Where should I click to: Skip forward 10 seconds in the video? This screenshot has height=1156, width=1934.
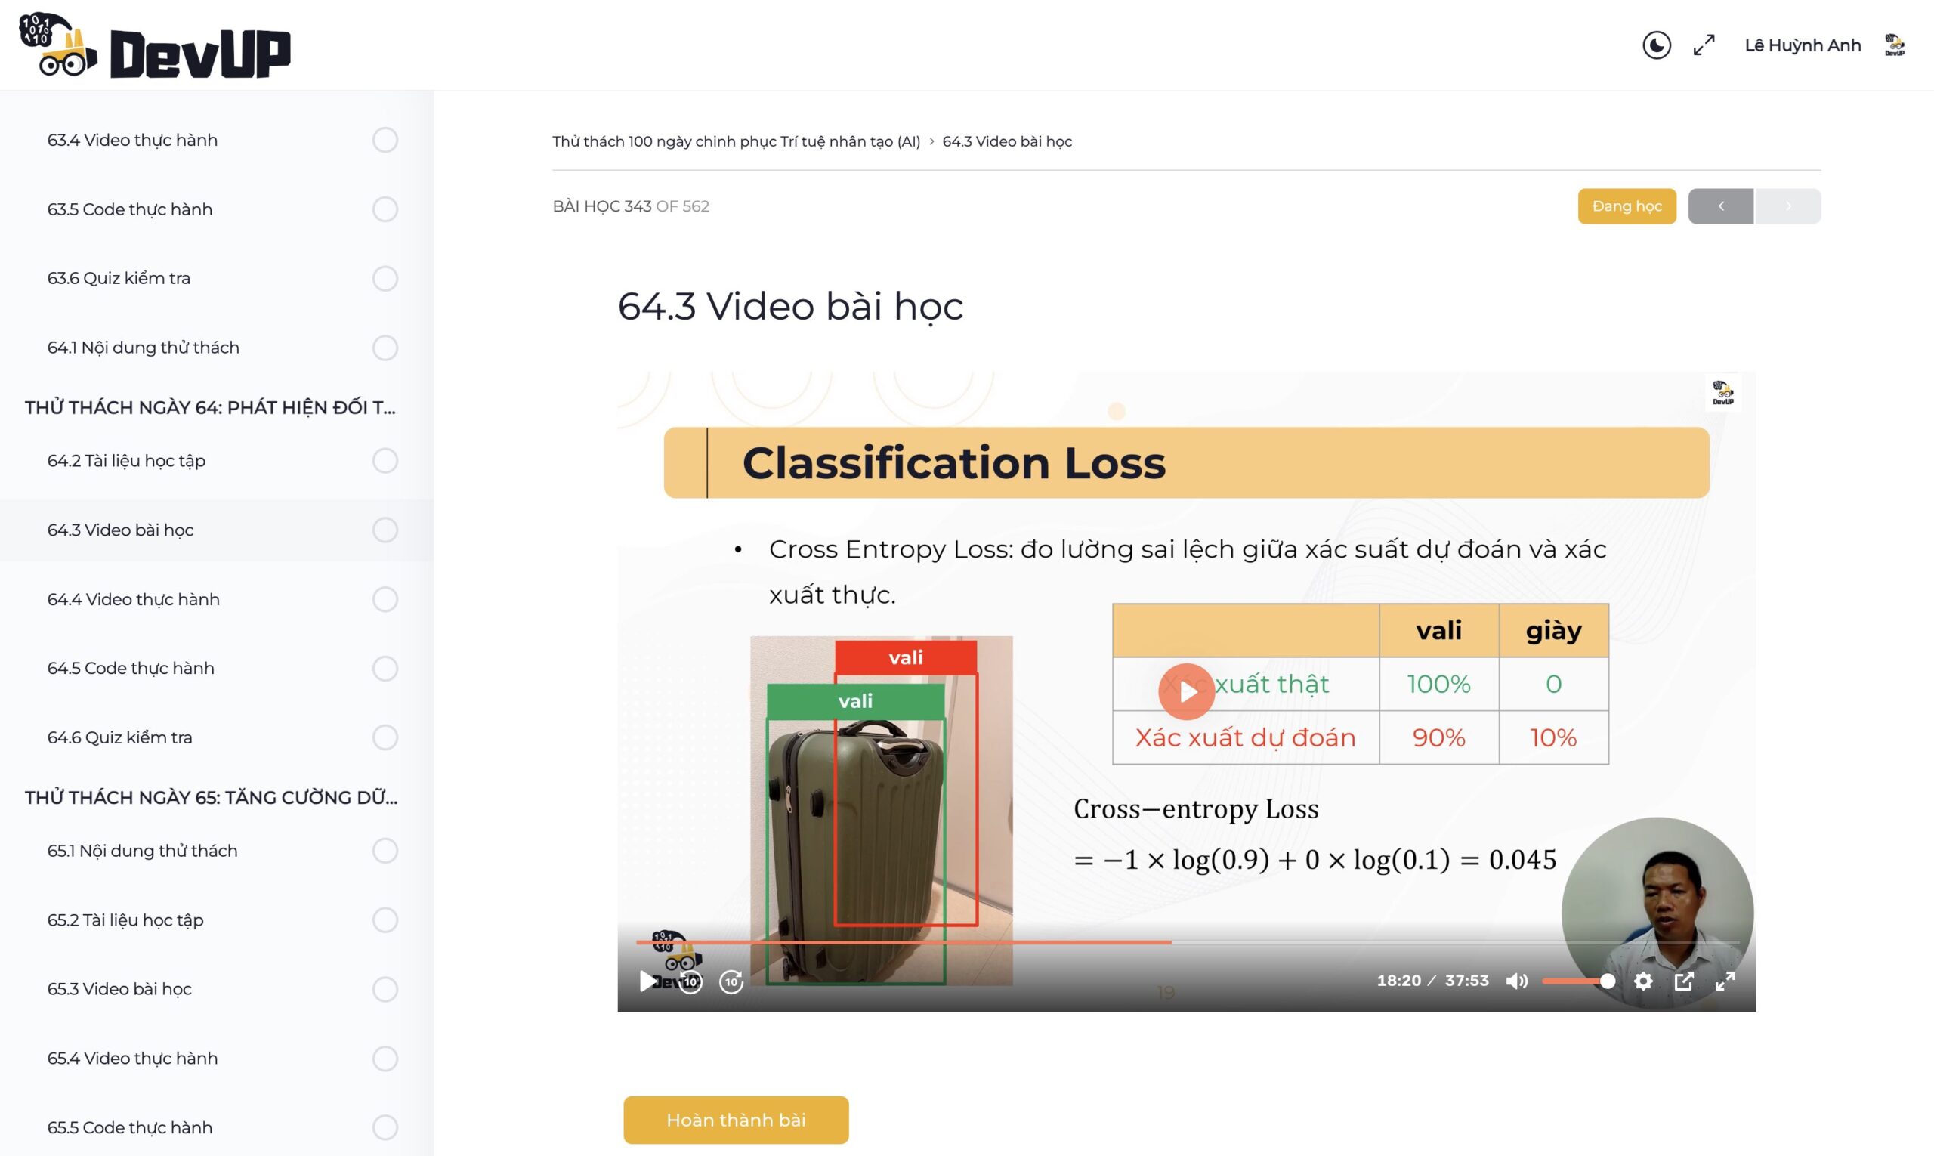point(731,981)
